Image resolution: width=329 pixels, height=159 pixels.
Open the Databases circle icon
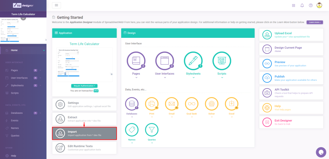tap(132, 104)
